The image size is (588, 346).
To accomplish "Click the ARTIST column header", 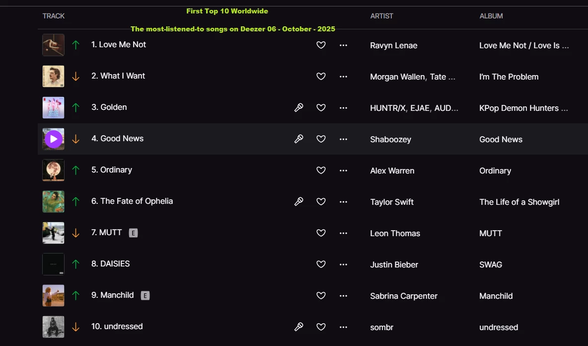I will pos(382,16).
